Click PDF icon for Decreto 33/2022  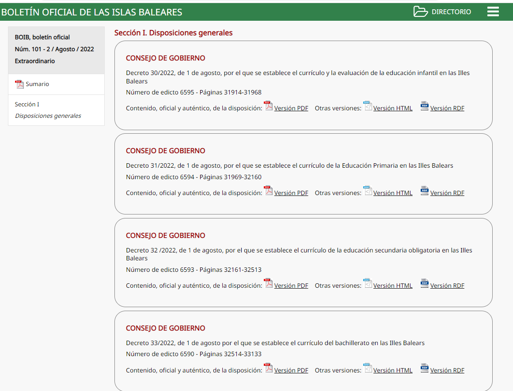[x=269, y=368]
